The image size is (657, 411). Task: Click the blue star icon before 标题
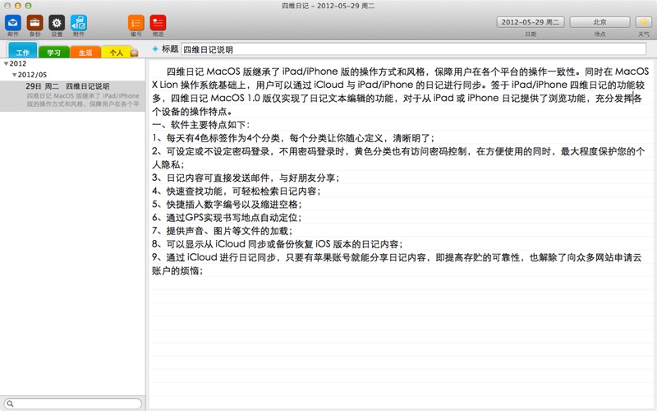[155, 49]
